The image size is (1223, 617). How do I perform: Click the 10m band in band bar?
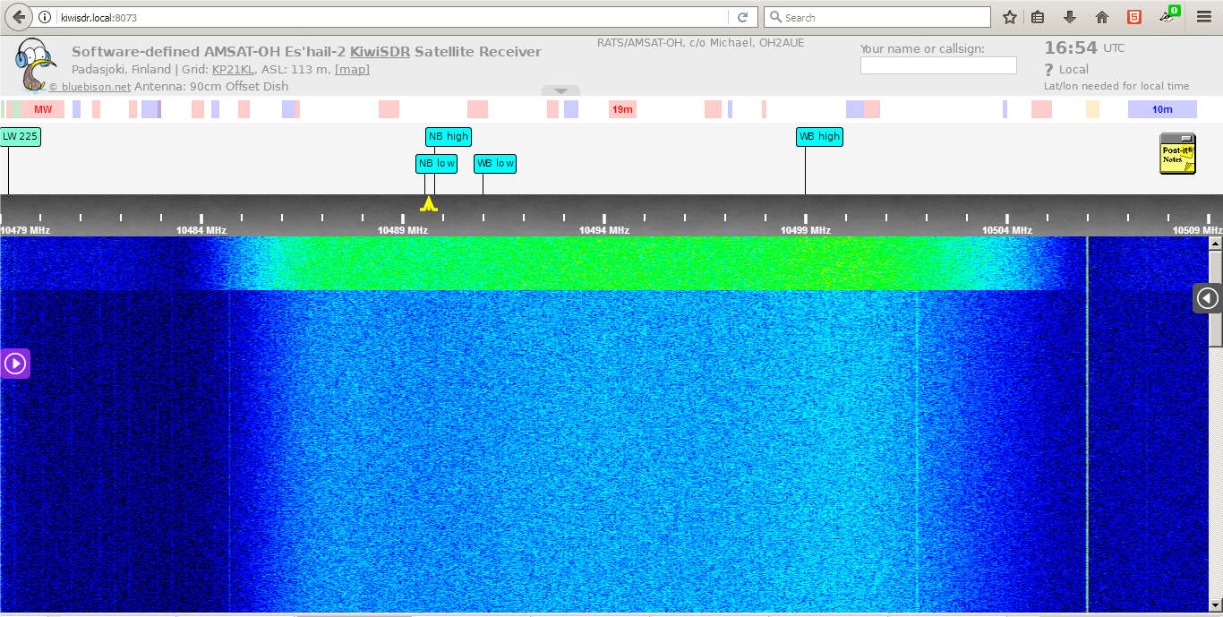pyautogui.click(x=1161, y=109)
